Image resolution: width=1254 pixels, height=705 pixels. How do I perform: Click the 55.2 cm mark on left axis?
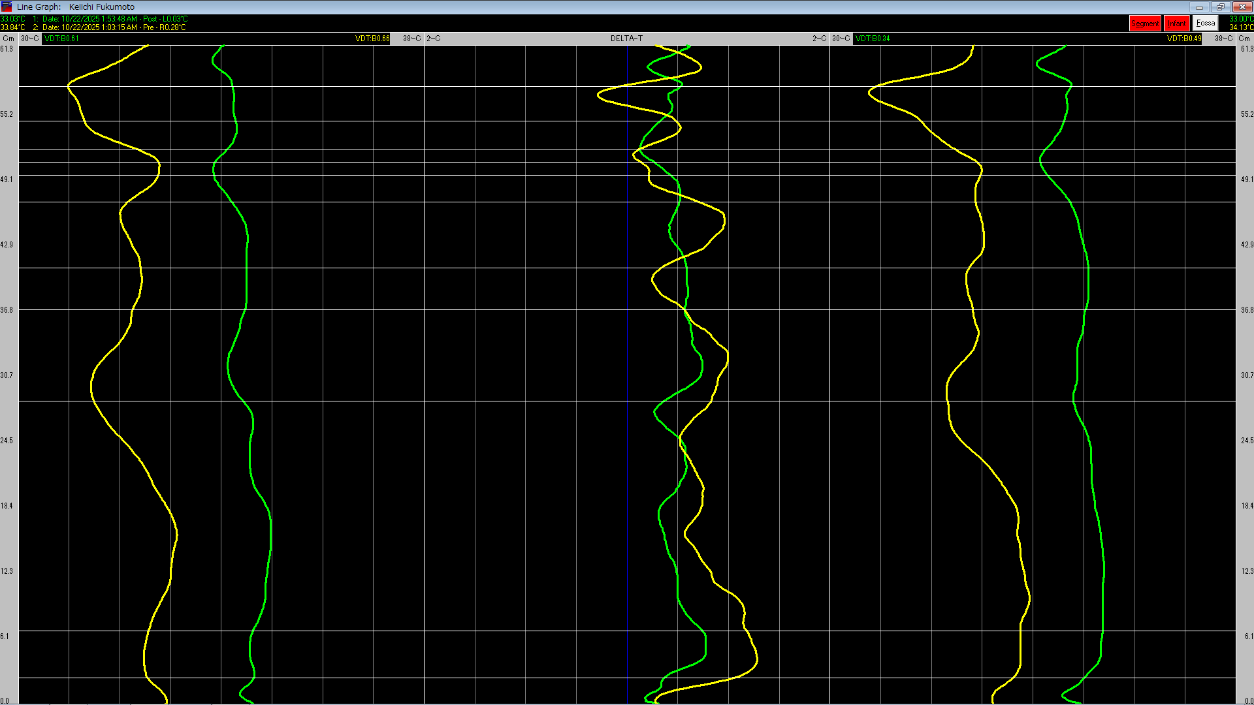click(x=7, y=114)
